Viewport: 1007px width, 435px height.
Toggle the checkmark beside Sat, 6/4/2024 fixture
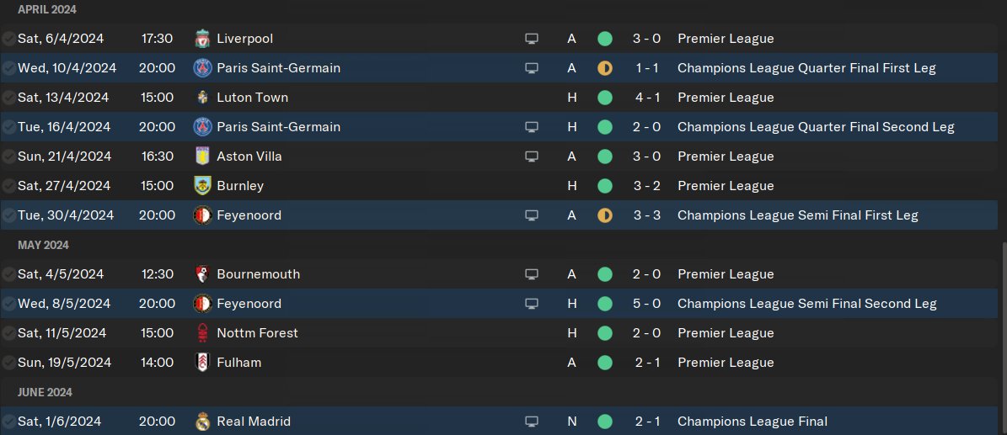click(8, 39)
